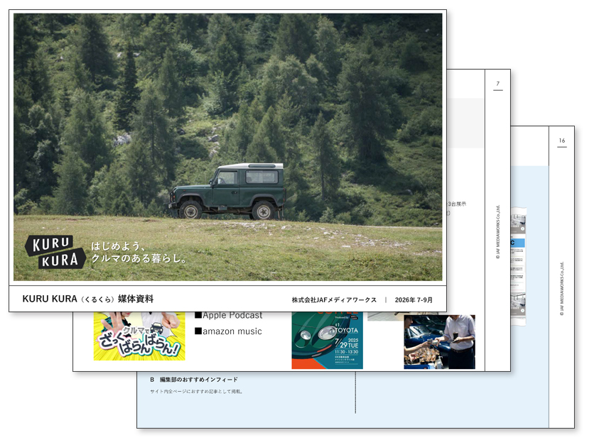Click the heading 'B 編集部のおすすめインフィード'

coord(194,380)
